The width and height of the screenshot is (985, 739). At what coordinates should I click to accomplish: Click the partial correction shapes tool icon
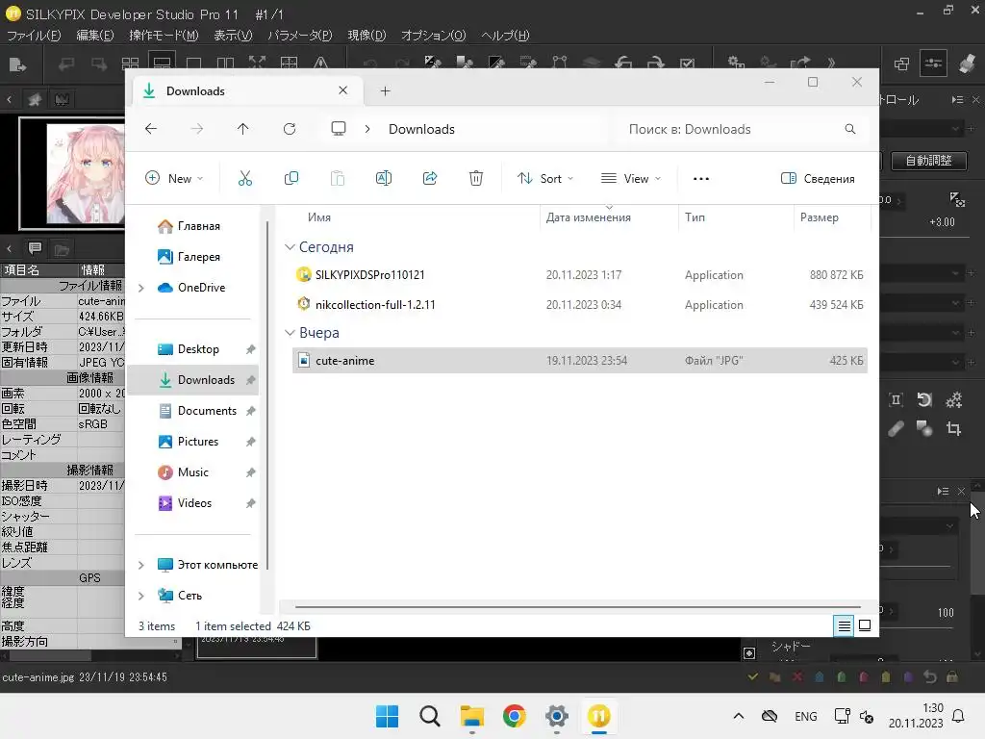click(x=924, y=429)
